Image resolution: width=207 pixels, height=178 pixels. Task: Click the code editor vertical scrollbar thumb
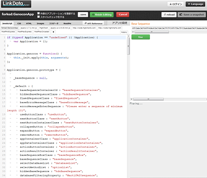tap(128, 46)
